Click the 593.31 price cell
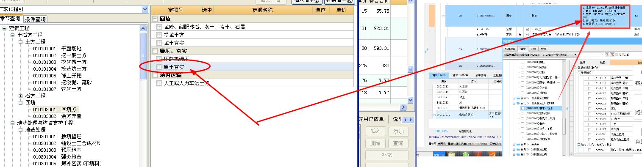 click(x=381, y=48)
